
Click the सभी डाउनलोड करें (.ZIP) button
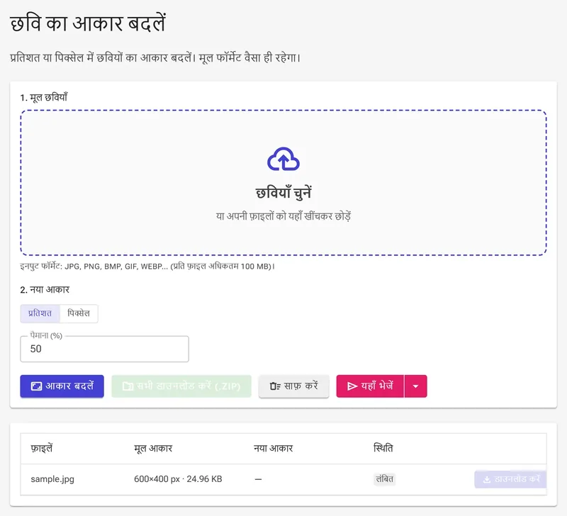pos(181,386)
